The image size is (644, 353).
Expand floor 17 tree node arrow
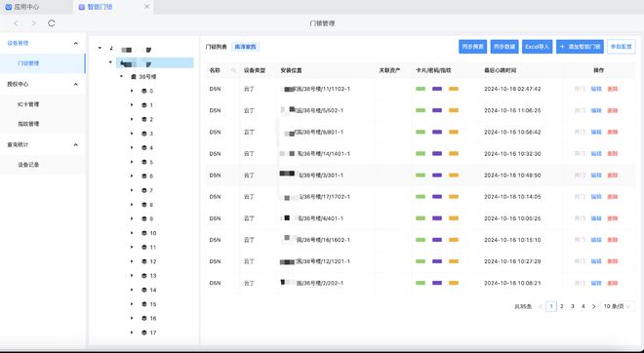click(132, 333)
